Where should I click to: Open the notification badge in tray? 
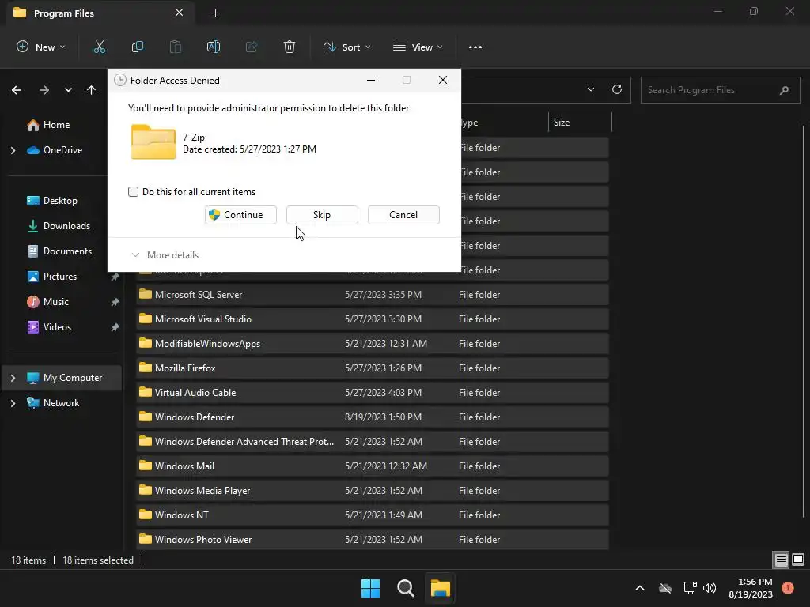click(788, 588)
